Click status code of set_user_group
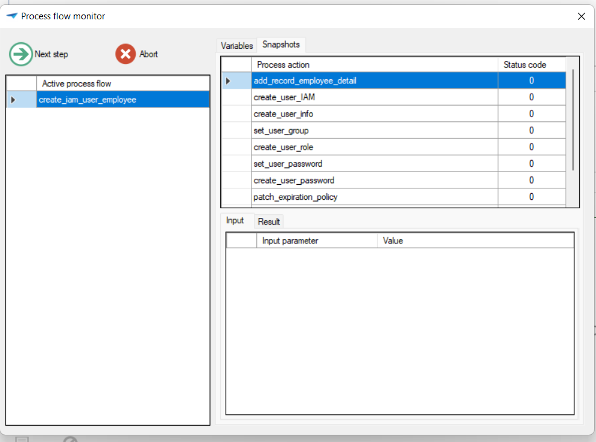 (x=532, y=130)
